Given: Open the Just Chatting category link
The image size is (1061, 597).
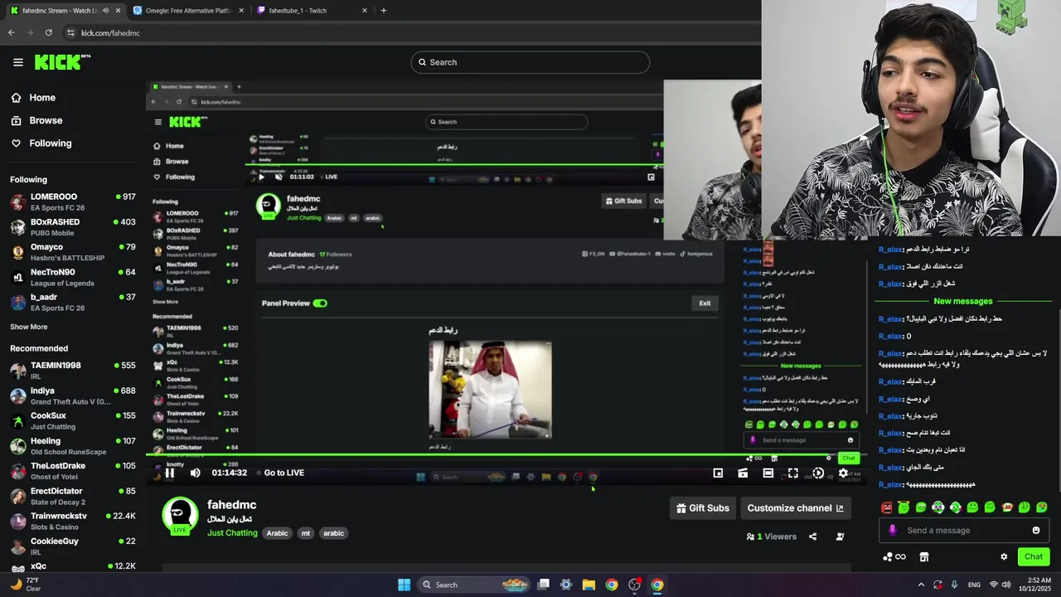Looking at the screenshot, I should pos(232,533).
